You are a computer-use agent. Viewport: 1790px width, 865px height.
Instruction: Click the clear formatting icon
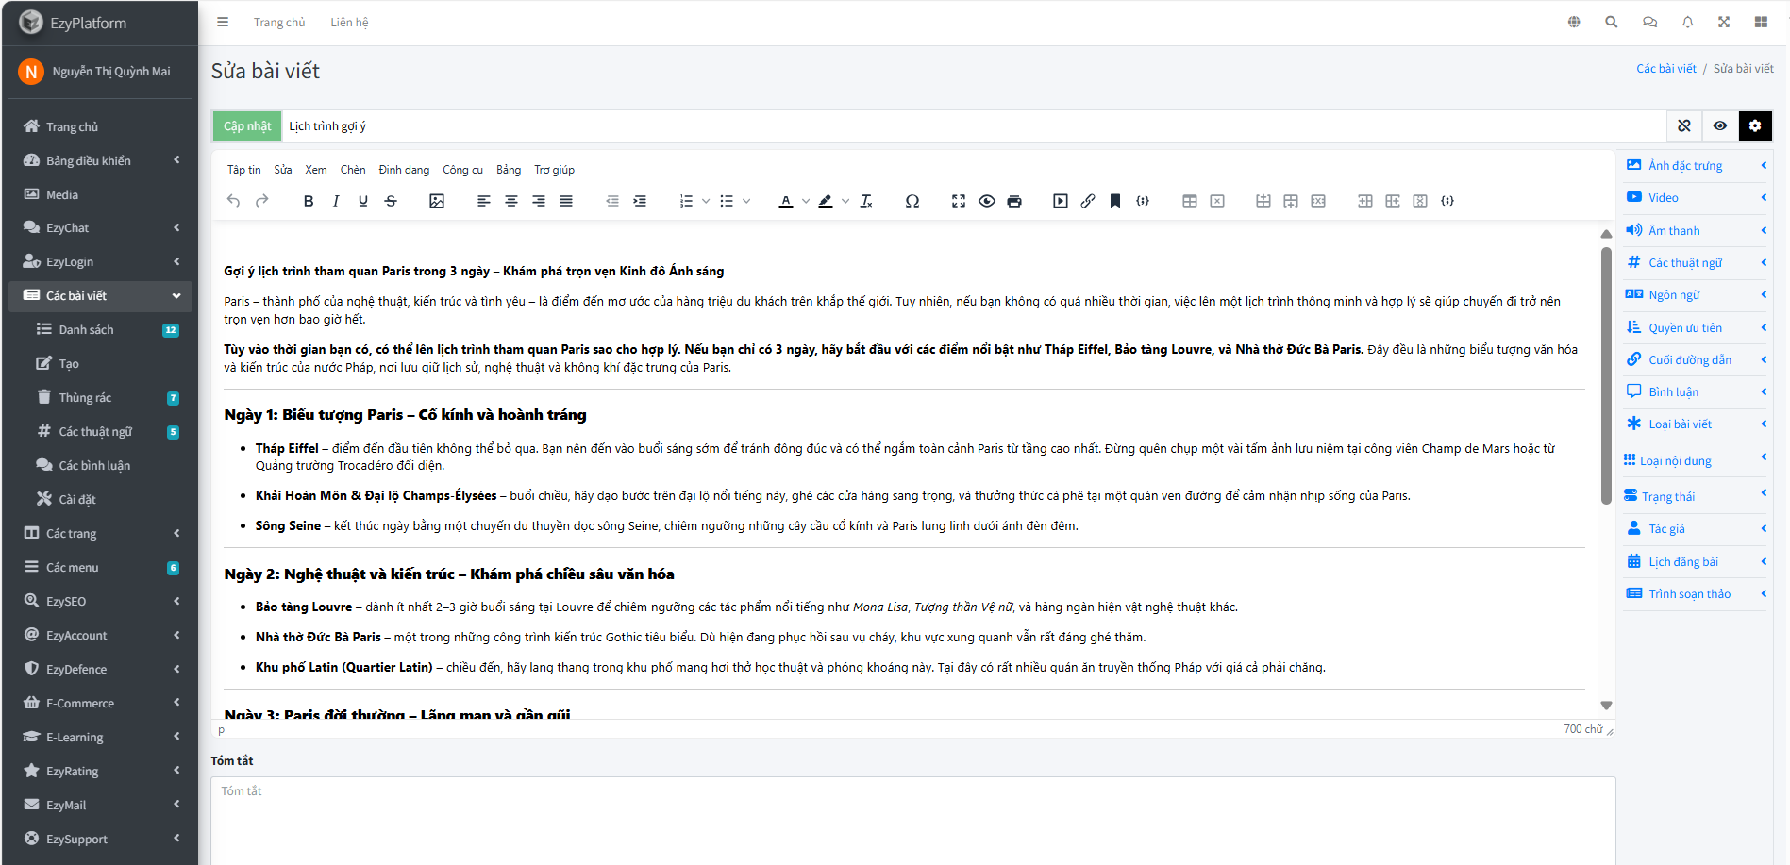coord(866,201)
